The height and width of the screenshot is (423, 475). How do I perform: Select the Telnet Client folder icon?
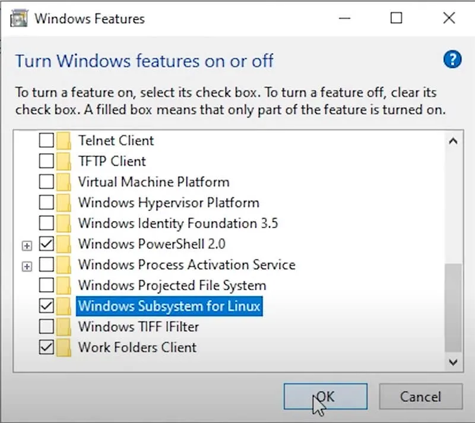[64, 141]
